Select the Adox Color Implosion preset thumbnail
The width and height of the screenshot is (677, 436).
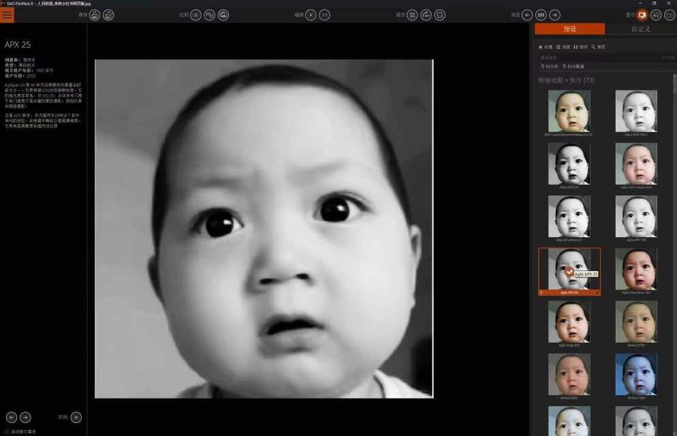click(636, 163)
